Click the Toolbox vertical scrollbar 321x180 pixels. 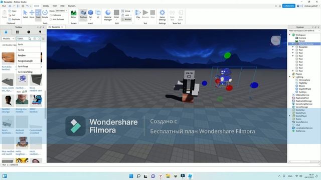tap(45, 104)
